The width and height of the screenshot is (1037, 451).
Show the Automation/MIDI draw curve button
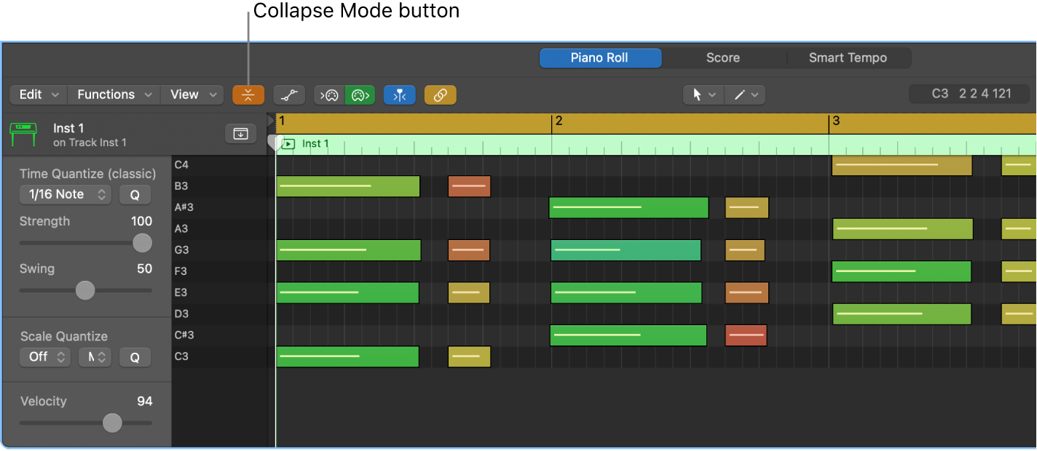(289, 95)
